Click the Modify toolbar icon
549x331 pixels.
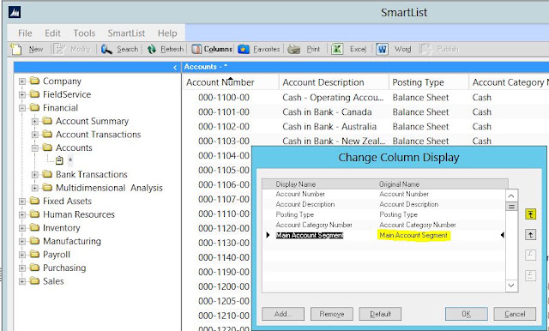(59, 49)
